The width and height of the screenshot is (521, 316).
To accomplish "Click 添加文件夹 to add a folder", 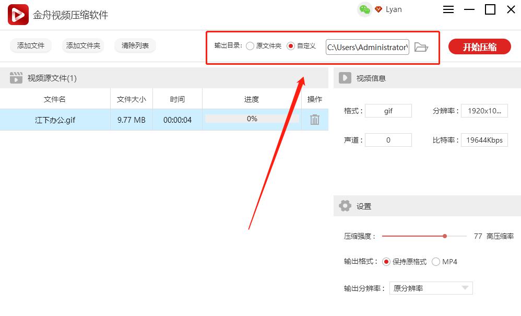I will (x=82, y=45).
